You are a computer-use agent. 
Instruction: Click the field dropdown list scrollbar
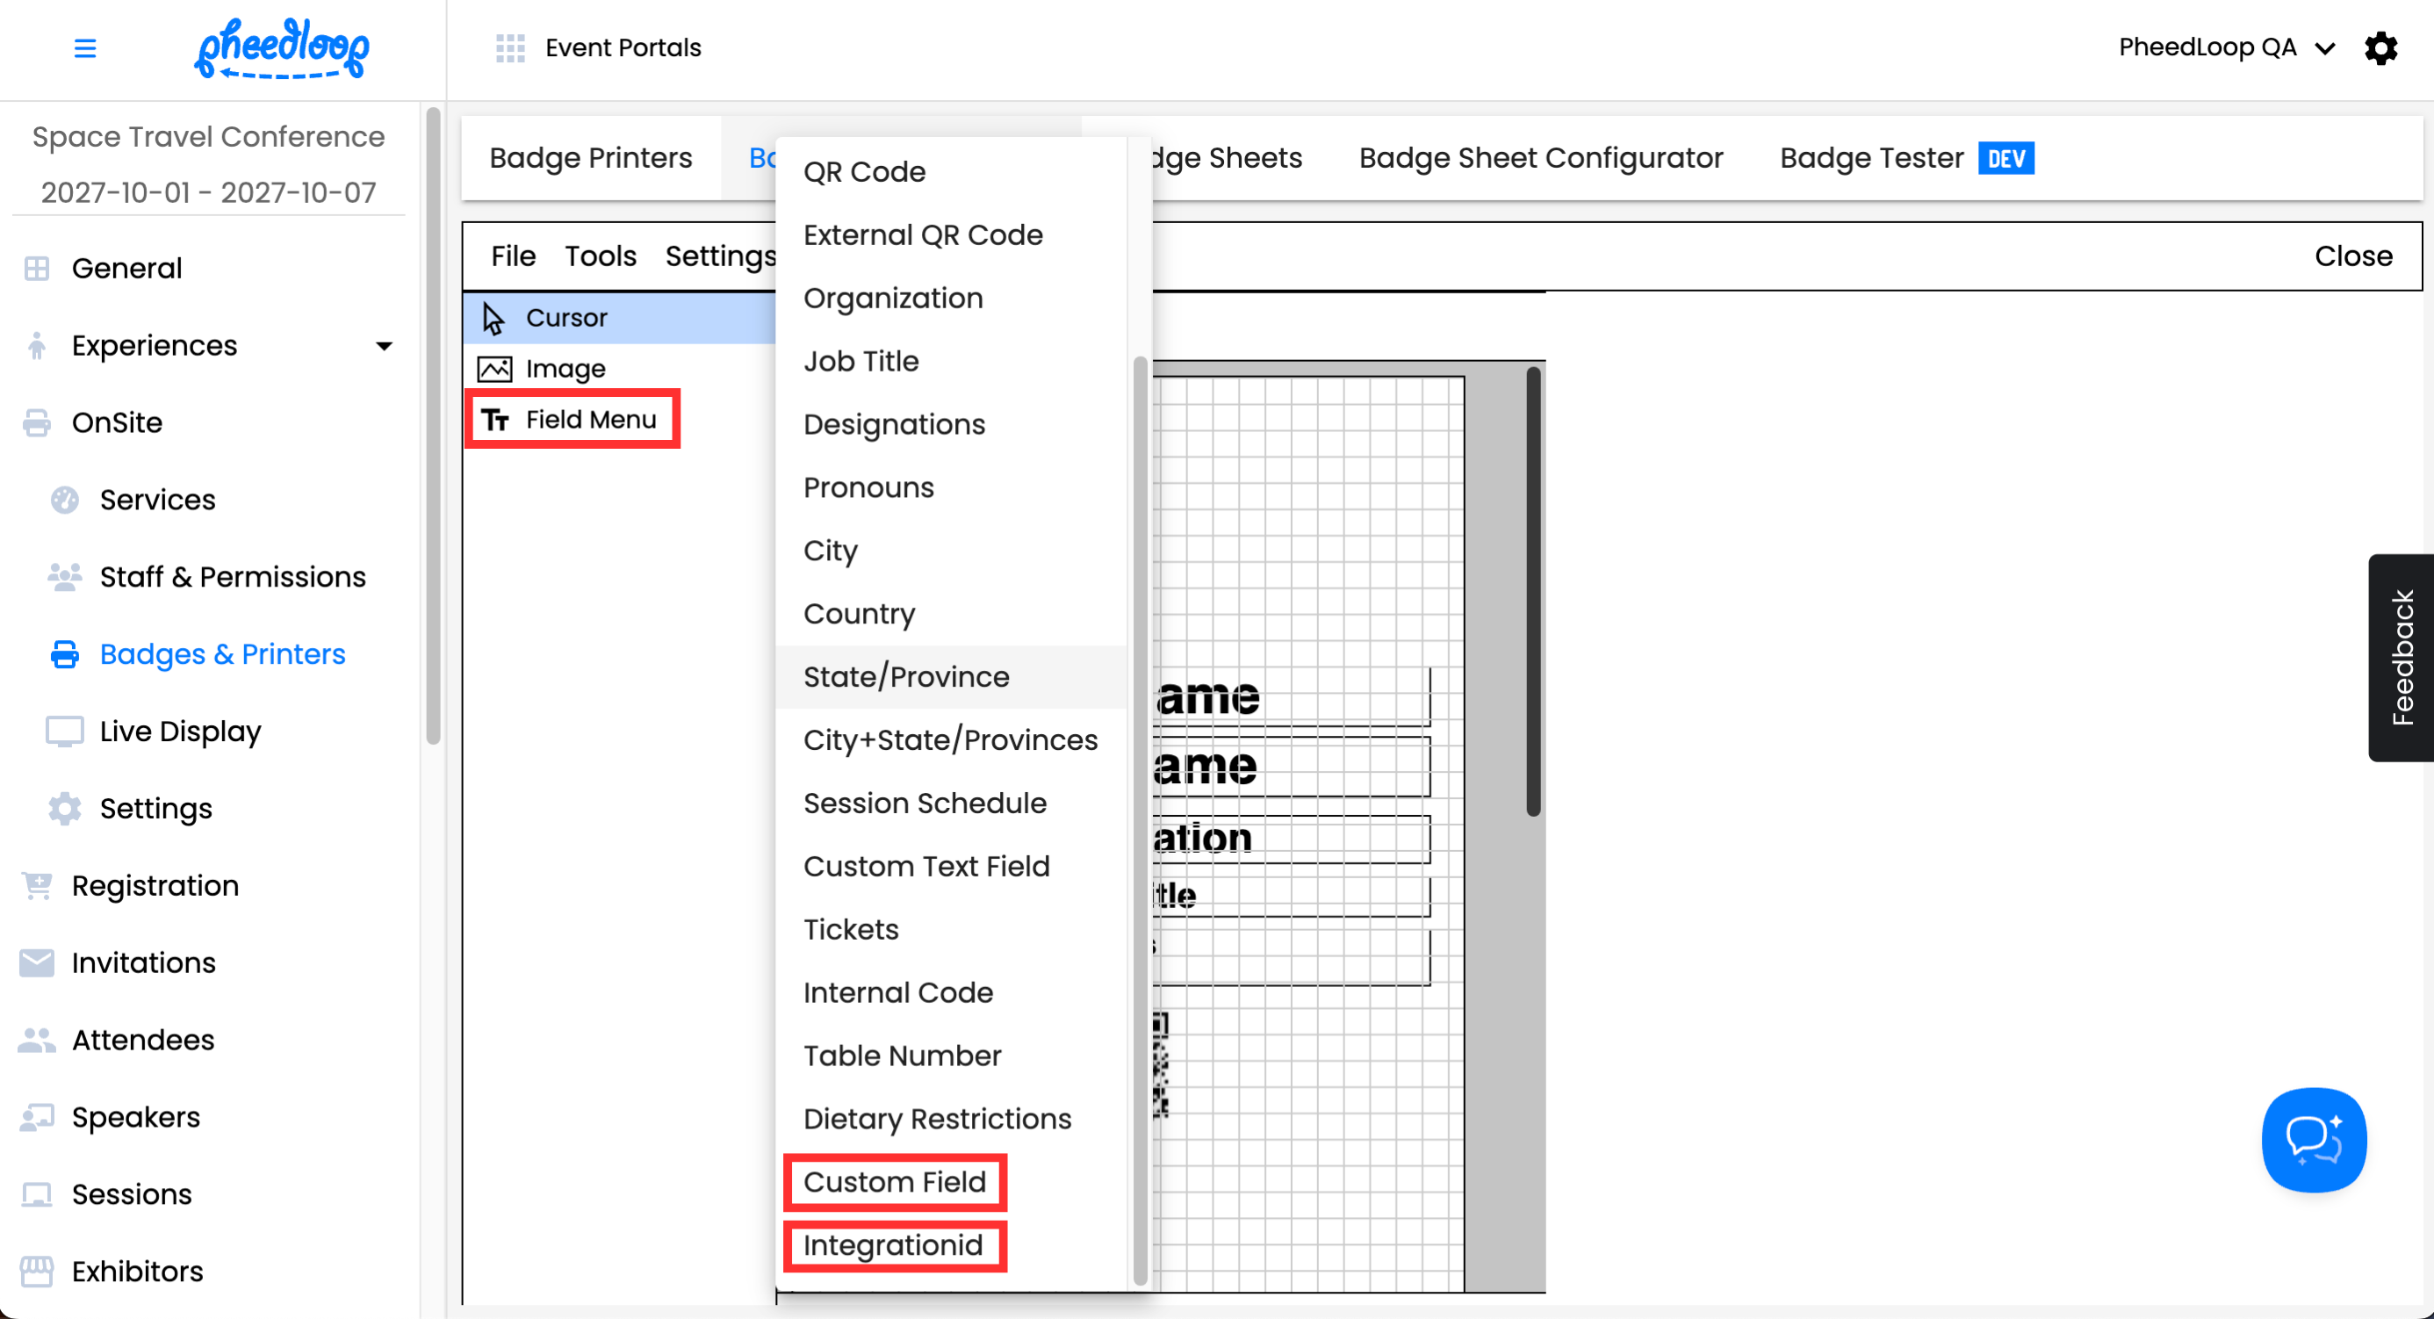[x=1140, y=818]
